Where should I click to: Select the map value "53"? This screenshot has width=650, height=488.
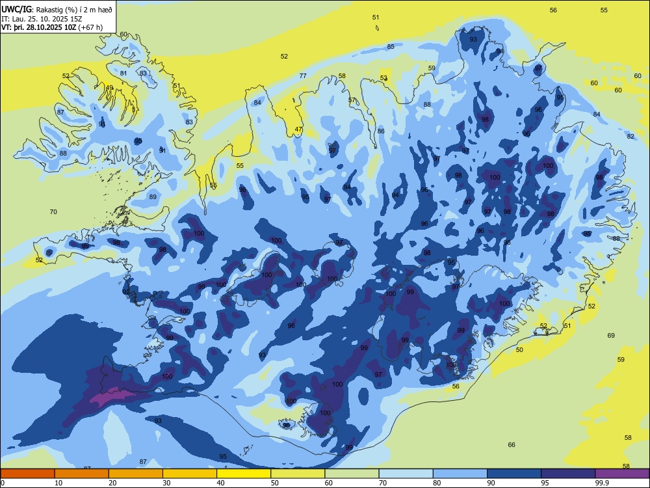tap(383, 77)
